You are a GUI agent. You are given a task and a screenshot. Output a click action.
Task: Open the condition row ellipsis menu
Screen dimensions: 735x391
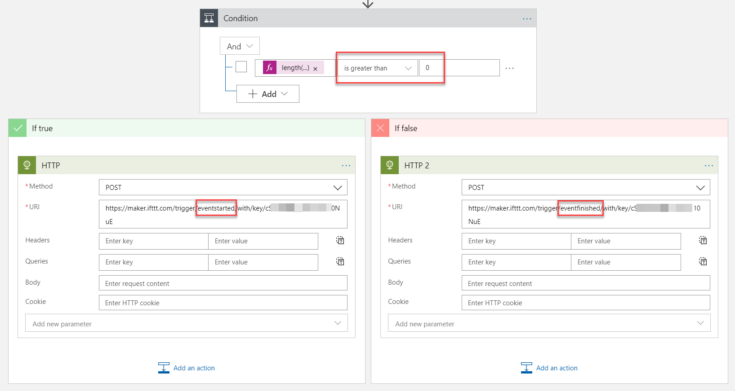click(509, 68)
